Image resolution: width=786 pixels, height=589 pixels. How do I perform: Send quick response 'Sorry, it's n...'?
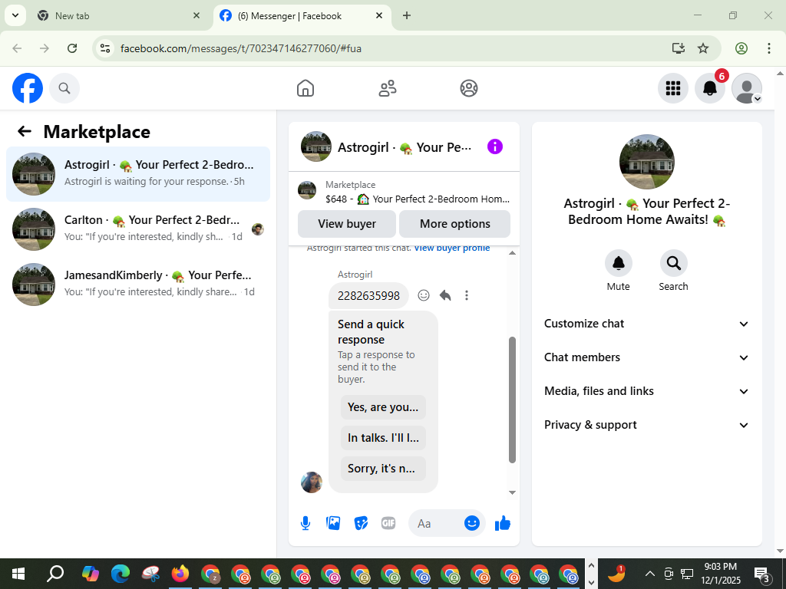(x=383, y=469)
